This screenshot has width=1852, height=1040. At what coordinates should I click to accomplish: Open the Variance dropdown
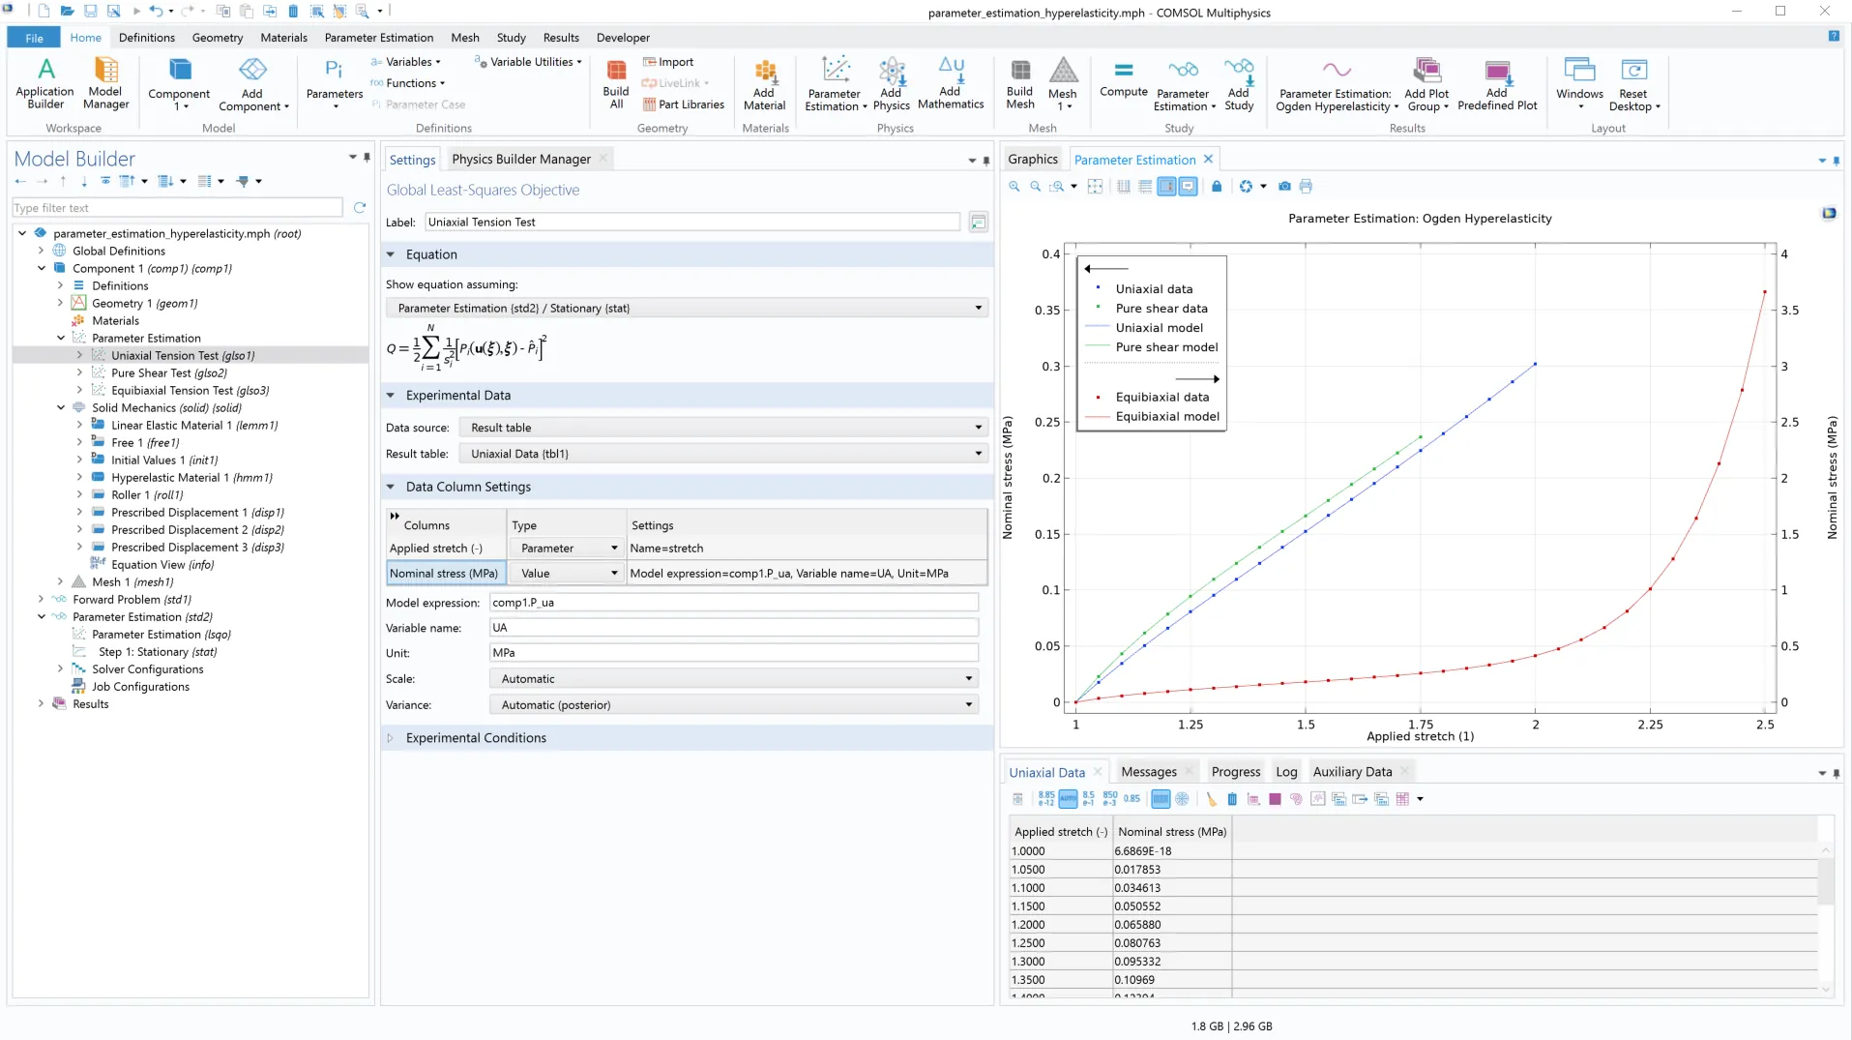733,705
